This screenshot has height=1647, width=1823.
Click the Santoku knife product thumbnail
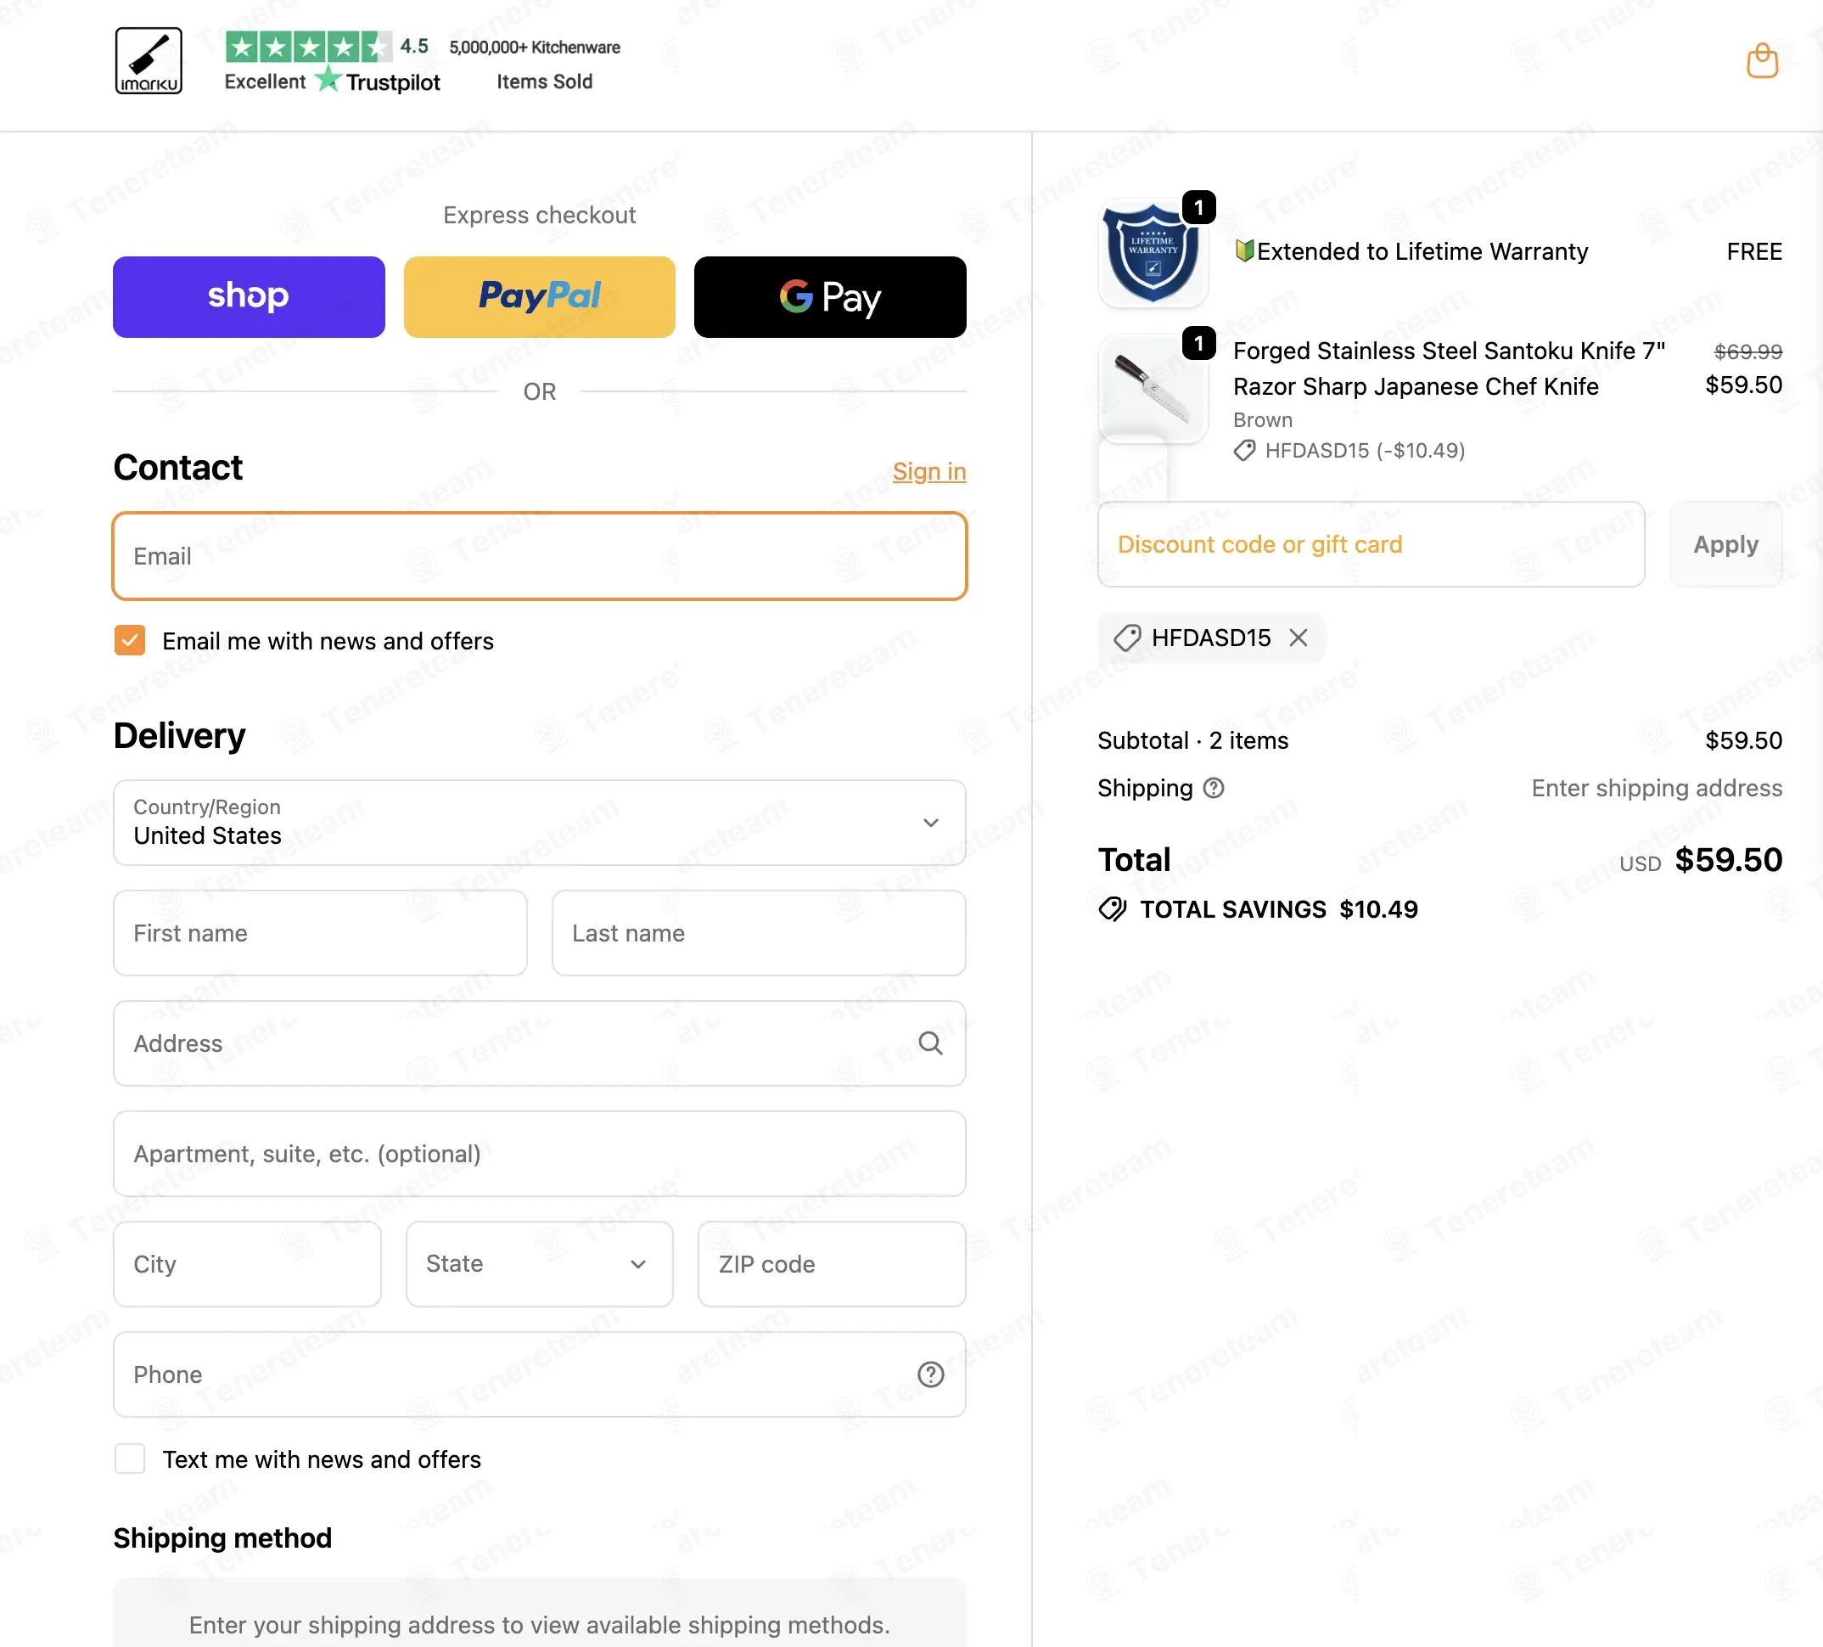coord(1152,389)
